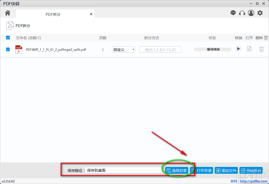Open the 自定义 split mode dropdown
The width and height of the screenshot is (269, 184).
tap(123, 49)
